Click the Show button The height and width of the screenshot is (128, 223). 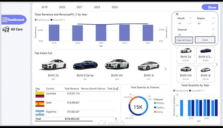click(x=210, y=7)
